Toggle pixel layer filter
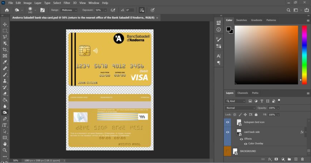311x163 pixels. (250, 101)
